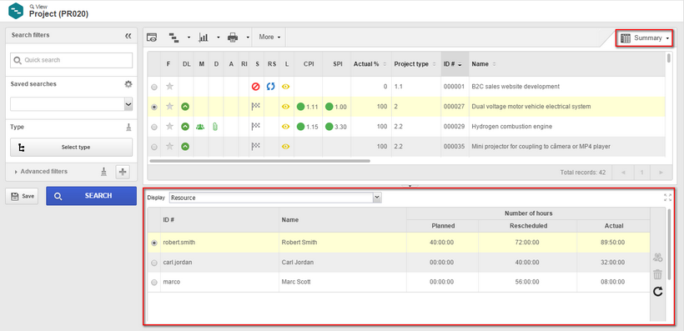Toggle favorite star for B2C sales website

[169, 87]
